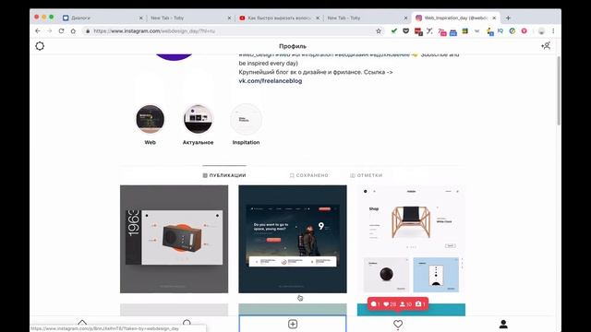Viewport: 591px width, 332px height.
Task: Open the vk.com/freelanceblog link
Action: (271, 81)
